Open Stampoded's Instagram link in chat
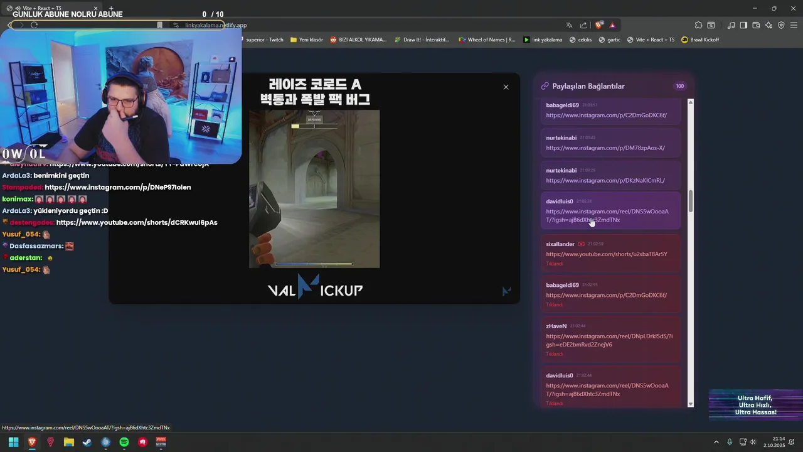 pyautogui.click(x=118, y=187)
